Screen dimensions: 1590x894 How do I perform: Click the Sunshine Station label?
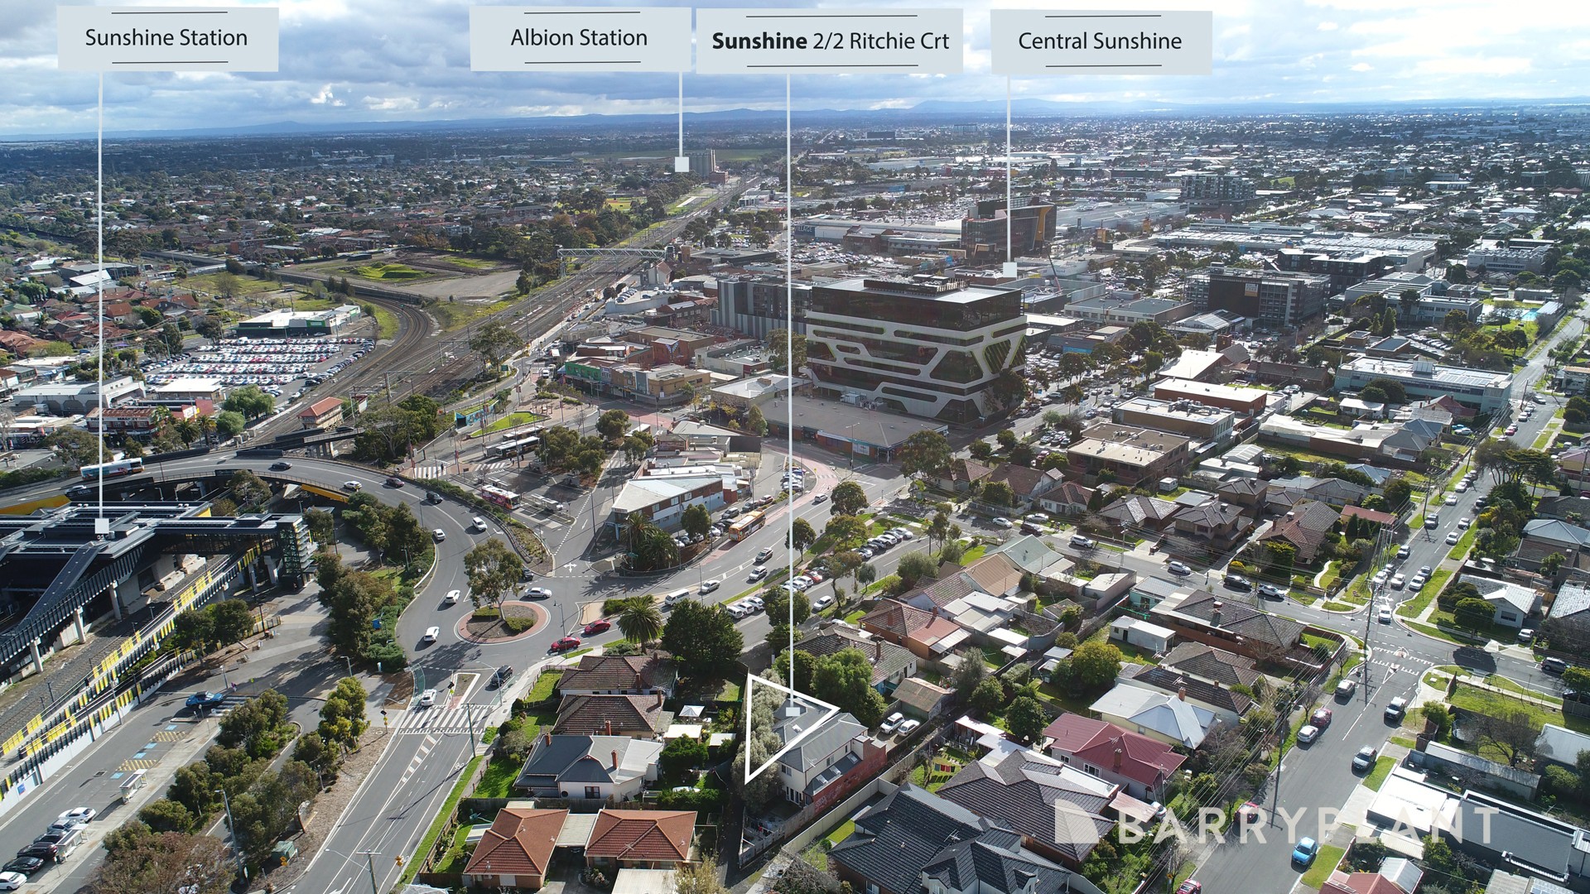(x=167, y=38)
